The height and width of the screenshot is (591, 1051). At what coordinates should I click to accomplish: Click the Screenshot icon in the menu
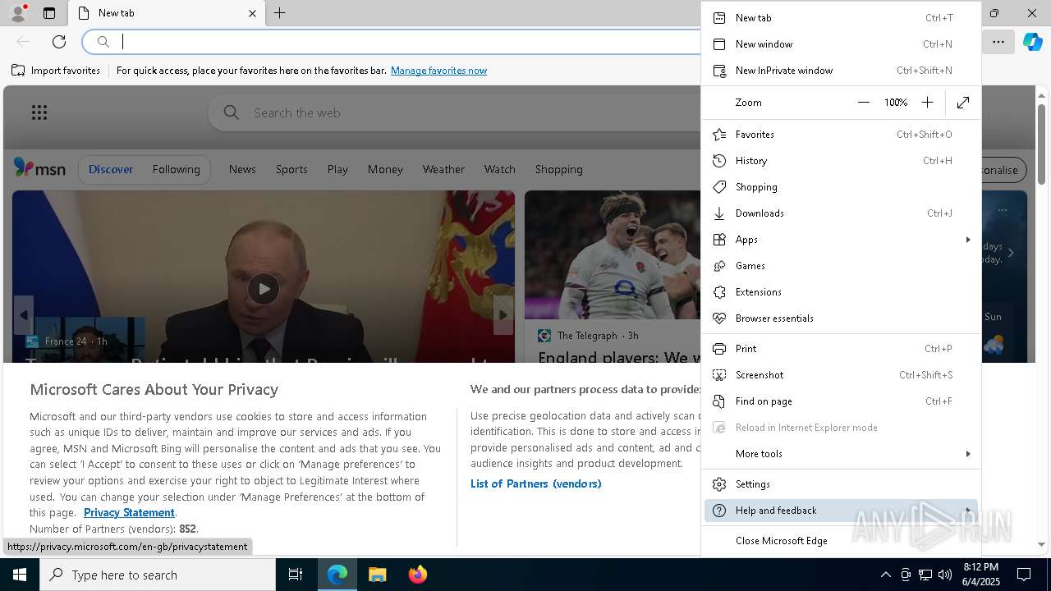pos(719,375)
